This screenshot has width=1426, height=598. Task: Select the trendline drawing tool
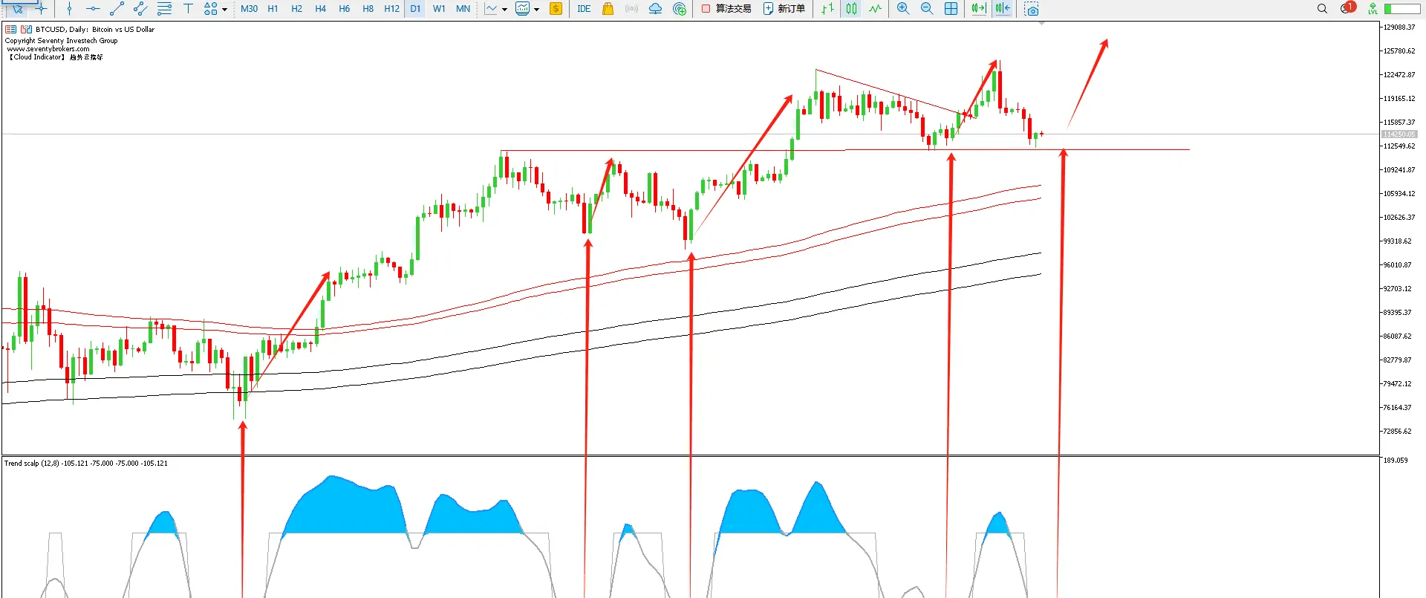point(117,9)
